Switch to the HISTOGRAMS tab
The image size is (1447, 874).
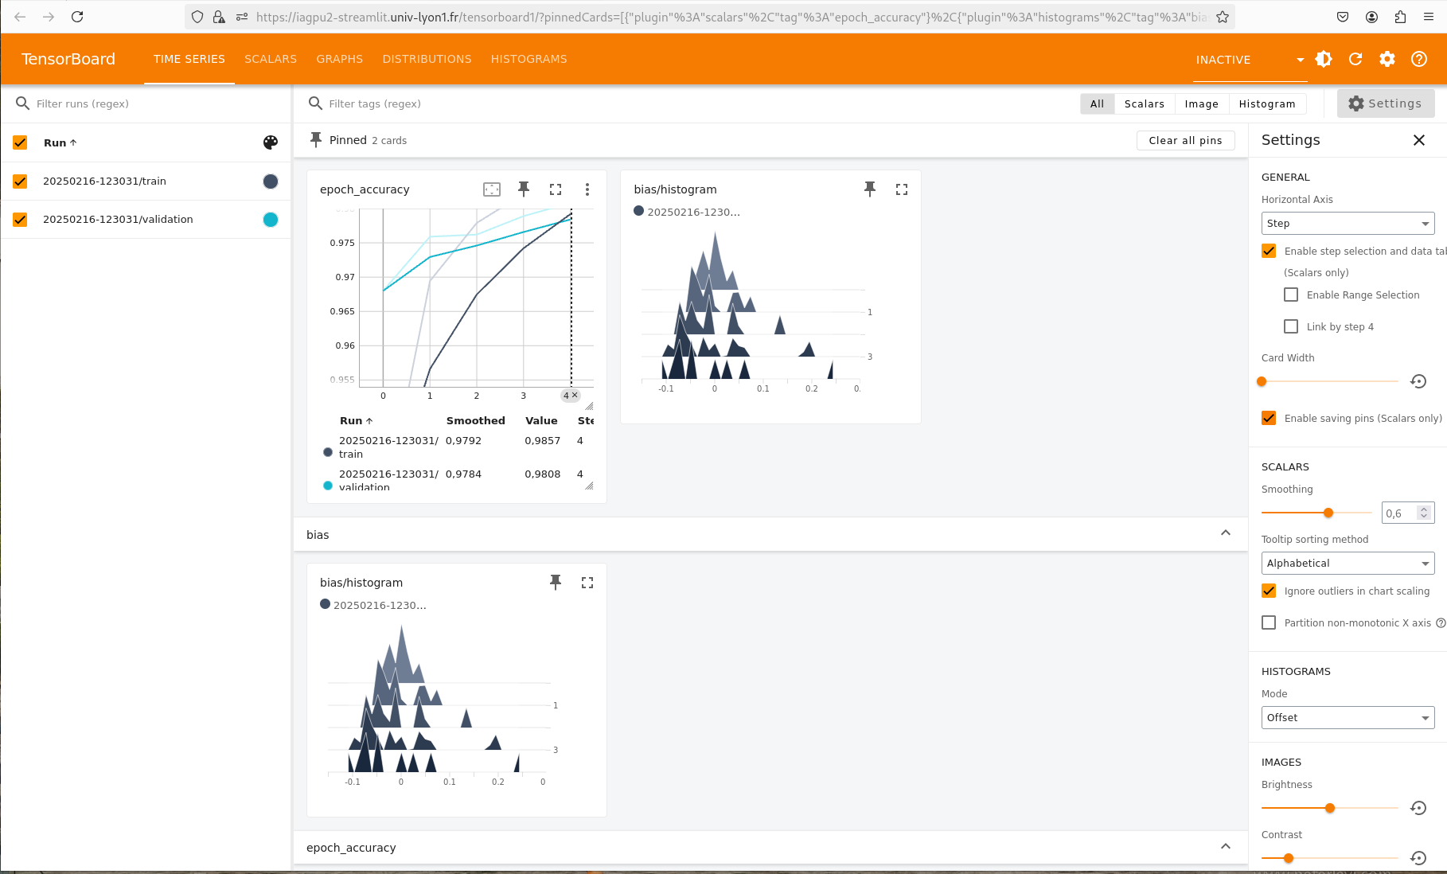528,59
